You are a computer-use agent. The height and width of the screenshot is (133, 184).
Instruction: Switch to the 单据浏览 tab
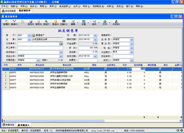click(x=8, y=125)
